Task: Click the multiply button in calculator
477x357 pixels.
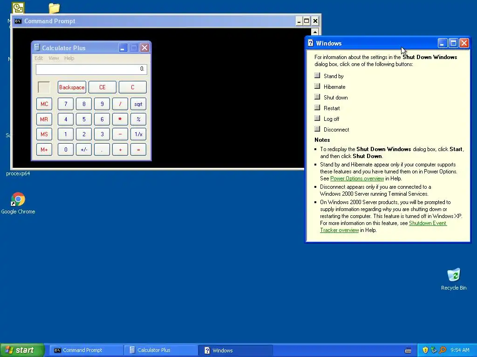Action: 120,119
